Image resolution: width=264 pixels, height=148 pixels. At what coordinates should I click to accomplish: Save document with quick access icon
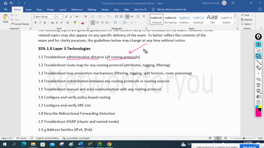point(5,3)
